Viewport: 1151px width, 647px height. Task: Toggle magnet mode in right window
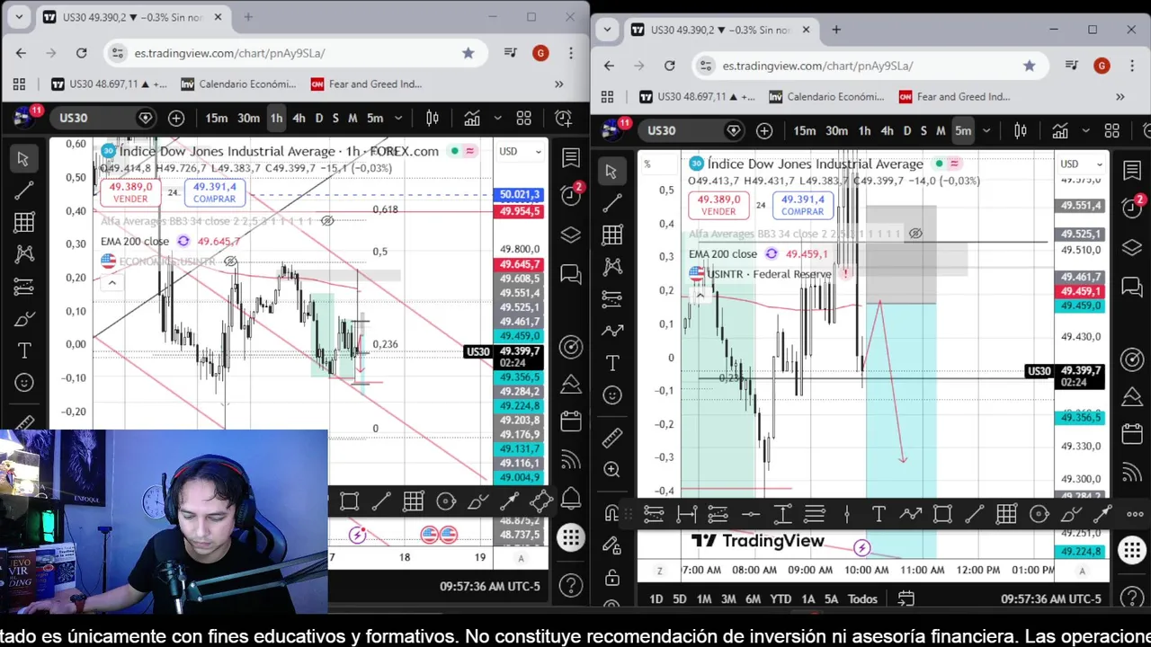click(612, 514)
